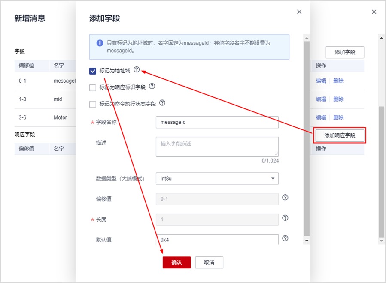Click 删除 link in the first row
Image resolution: width=386 pixels, height=283 pixels.
pos(338,81)
